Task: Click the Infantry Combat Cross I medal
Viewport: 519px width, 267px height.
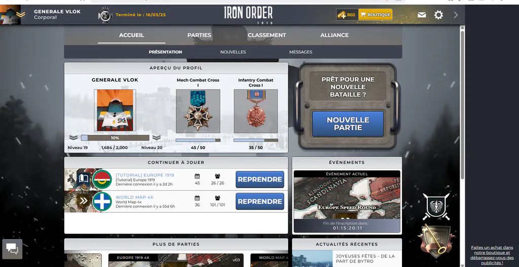Action: point(256,111)
